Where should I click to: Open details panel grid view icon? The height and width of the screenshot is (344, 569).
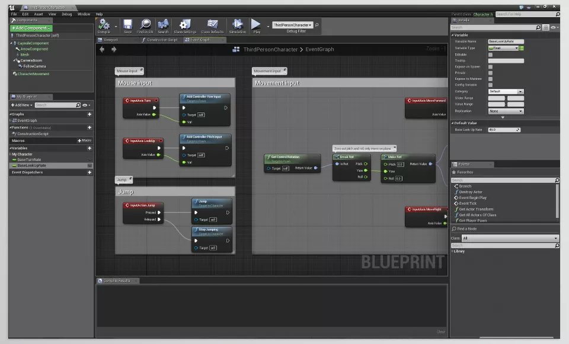545,28
